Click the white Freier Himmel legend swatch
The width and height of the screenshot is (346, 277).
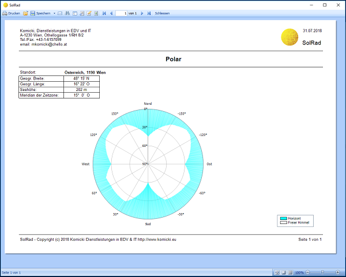coord(283,223)
